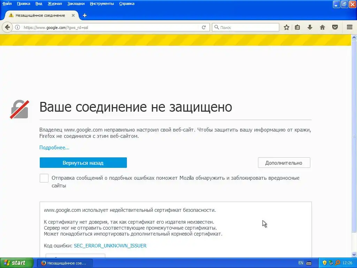Click the Вернуться назад button
This screenshot has height=268, width=357.
click(x=83, y=163)
